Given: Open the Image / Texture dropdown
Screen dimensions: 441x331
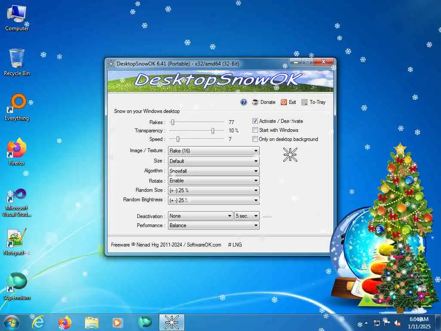Looking at the screenshot, I should coord(214,151).
